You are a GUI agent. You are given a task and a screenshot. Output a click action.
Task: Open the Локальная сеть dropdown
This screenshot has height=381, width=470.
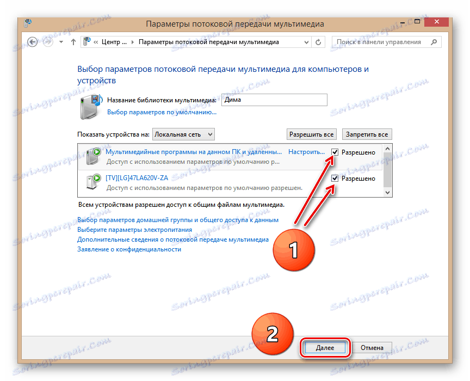tap(182, 134)
